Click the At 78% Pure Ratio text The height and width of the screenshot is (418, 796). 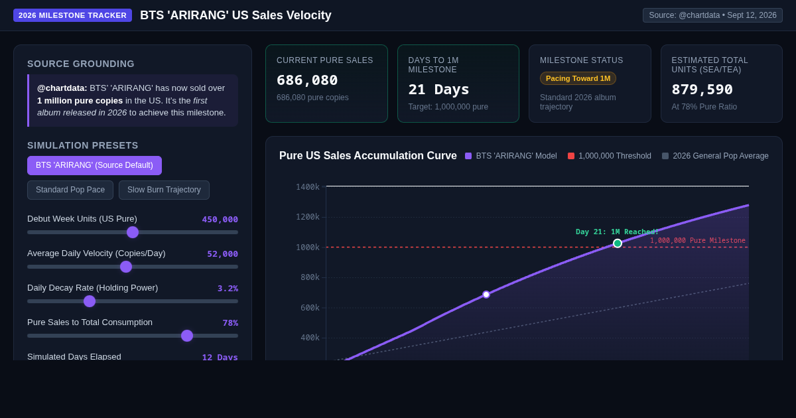pos(703,107)
